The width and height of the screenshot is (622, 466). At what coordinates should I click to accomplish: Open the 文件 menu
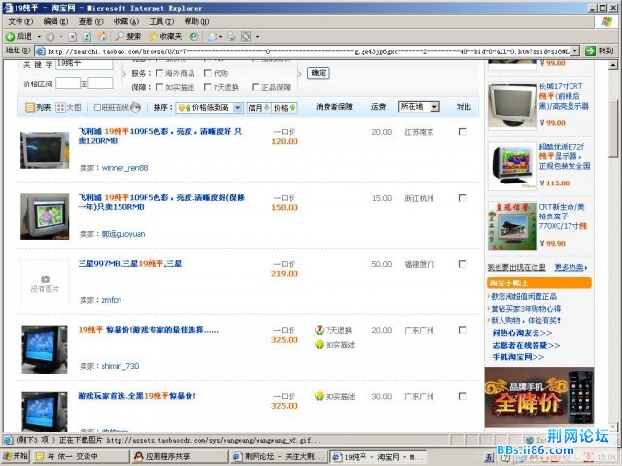20,21
